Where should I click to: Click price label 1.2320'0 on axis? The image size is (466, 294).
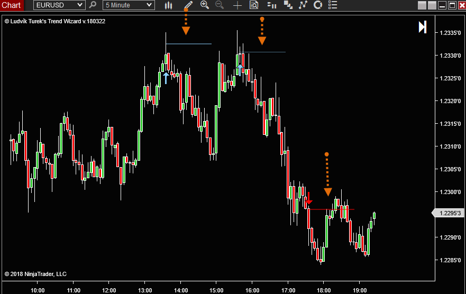click(450, 102)
